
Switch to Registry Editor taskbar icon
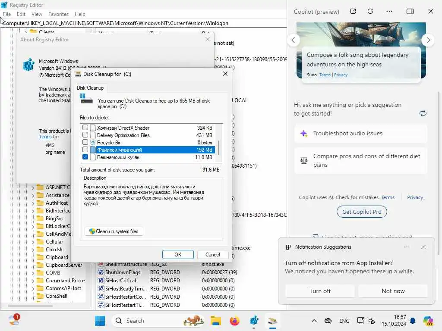tap(254, 321)
